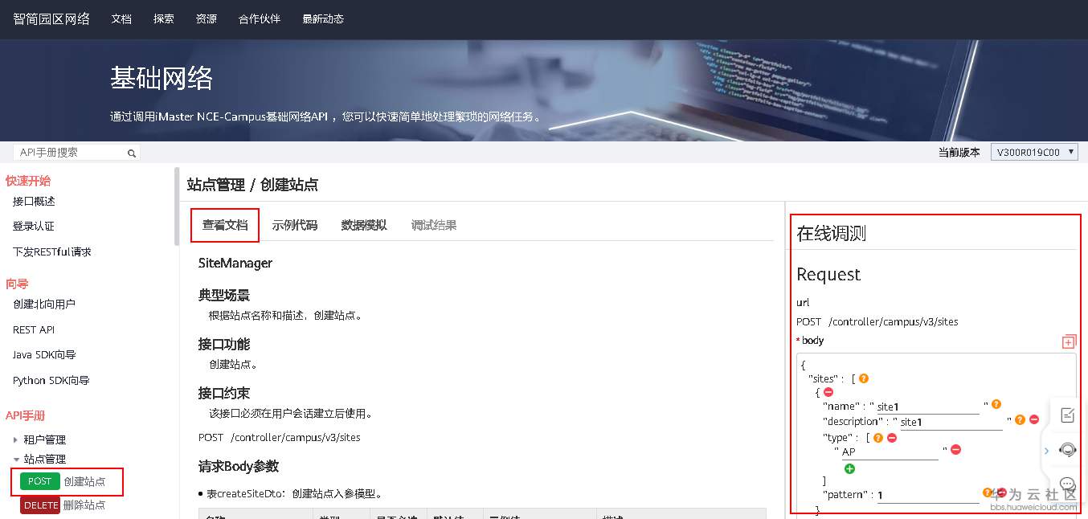This screenshot has width=1088, height=519.
Task: Click the help icon beside the "pattern" field
Action: [x=988, y=492]
